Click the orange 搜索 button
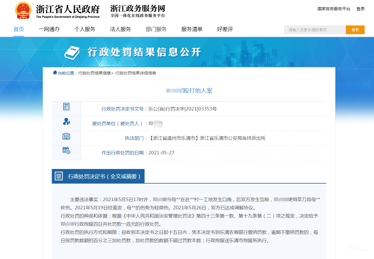Image resolution: width=374 pixels, height=259 pixels. (355, 30)
